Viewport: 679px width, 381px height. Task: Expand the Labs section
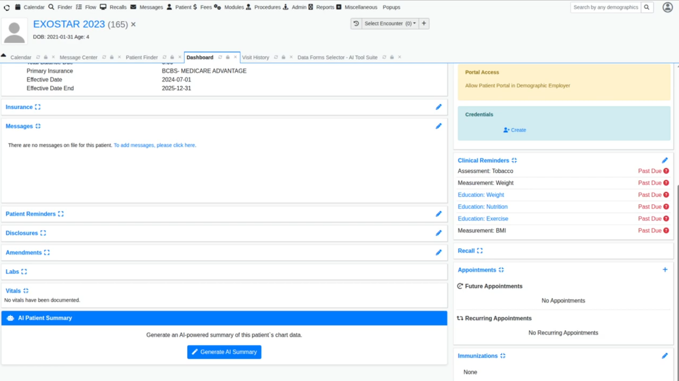pyautogui.click(x=24, y=272)
